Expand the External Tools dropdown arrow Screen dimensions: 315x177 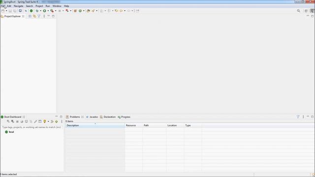click(56, 11)
